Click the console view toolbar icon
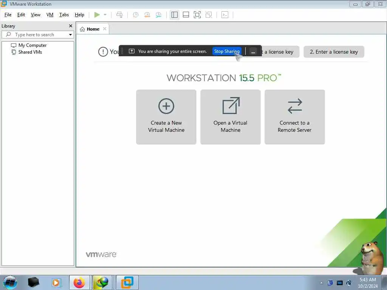Screen dimensions: 387x290 point(225,15)
